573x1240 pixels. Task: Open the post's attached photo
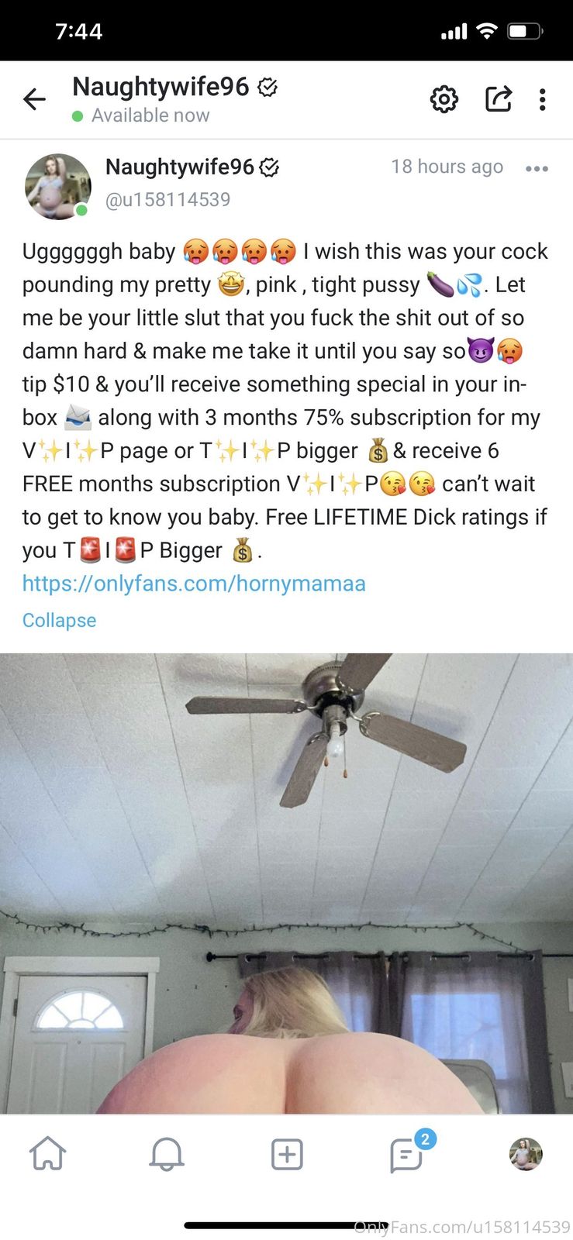pyautogui.click(x=286, y=883)
